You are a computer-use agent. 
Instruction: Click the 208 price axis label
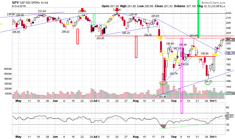[228, 23]
